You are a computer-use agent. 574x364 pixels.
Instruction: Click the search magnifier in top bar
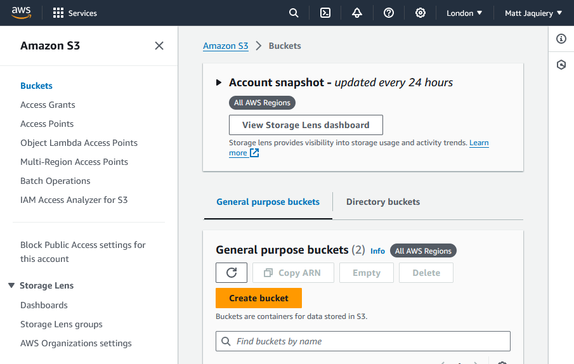pos(294,13)
